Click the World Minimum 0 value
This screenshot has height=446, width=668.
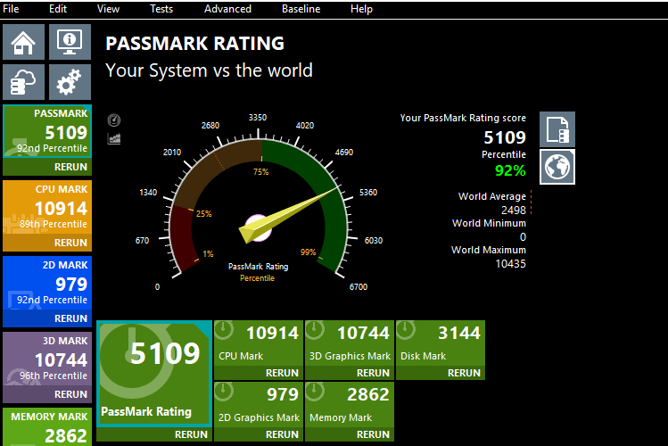[x=524, y=237]
